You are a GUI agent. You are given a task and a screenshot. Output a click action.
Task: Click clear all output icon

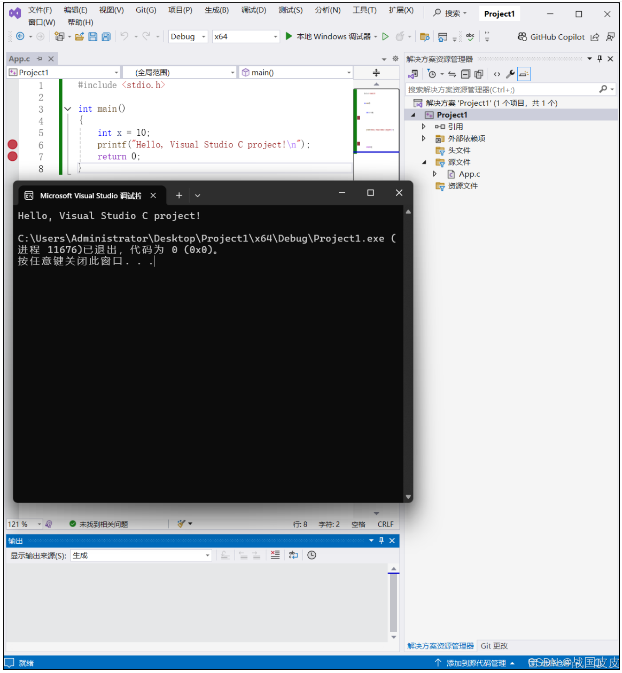[x=275, y=555]
